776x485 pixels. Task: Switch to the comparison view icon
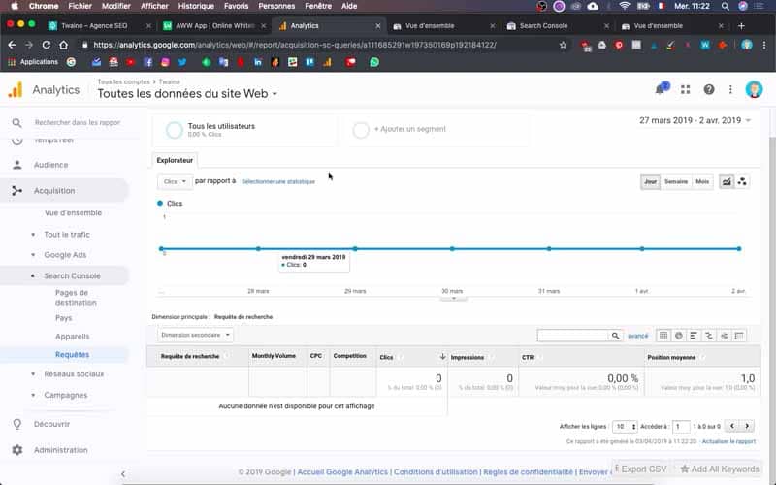tap(709, 336)
